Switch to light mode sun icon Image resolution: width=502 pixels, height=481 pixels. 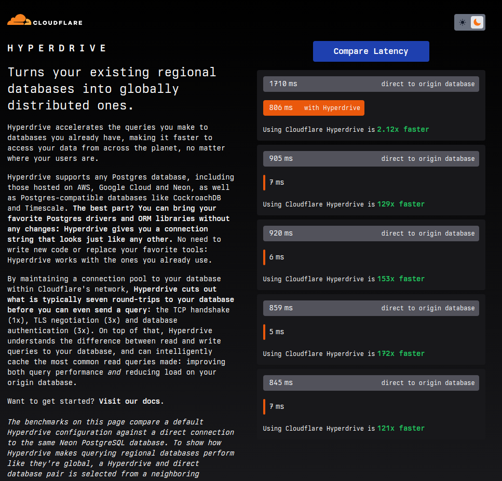pos(463,22)
